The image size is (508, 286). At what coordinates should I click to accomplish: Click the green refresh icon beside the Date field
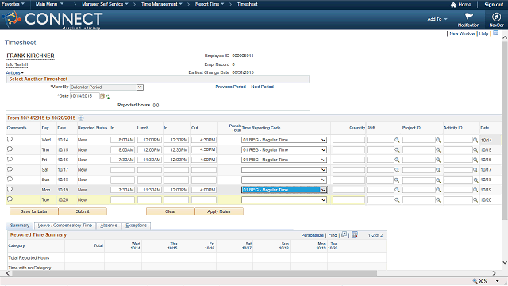click(108, 96)
